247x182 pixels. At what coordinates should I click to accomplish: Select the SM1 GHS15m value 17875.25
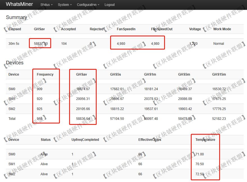tap(219, 99)
